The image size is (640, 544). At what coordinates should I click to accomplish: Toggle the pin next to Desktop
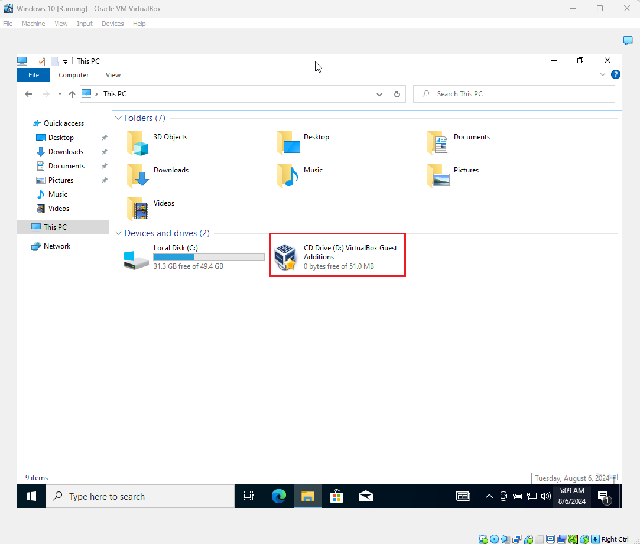coord(105,138)
